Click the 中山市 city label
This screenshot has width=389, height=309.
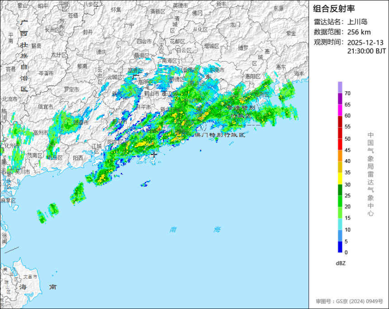(x=191, y=100)
